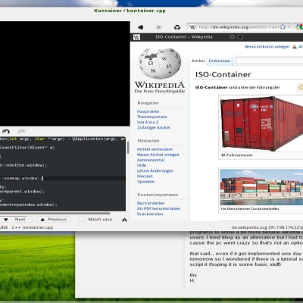Image resolution: width=303 pixels, height=303 pixels.
Task: Click the Google search engine icon beside the URL bar
Action: (299, 27)
